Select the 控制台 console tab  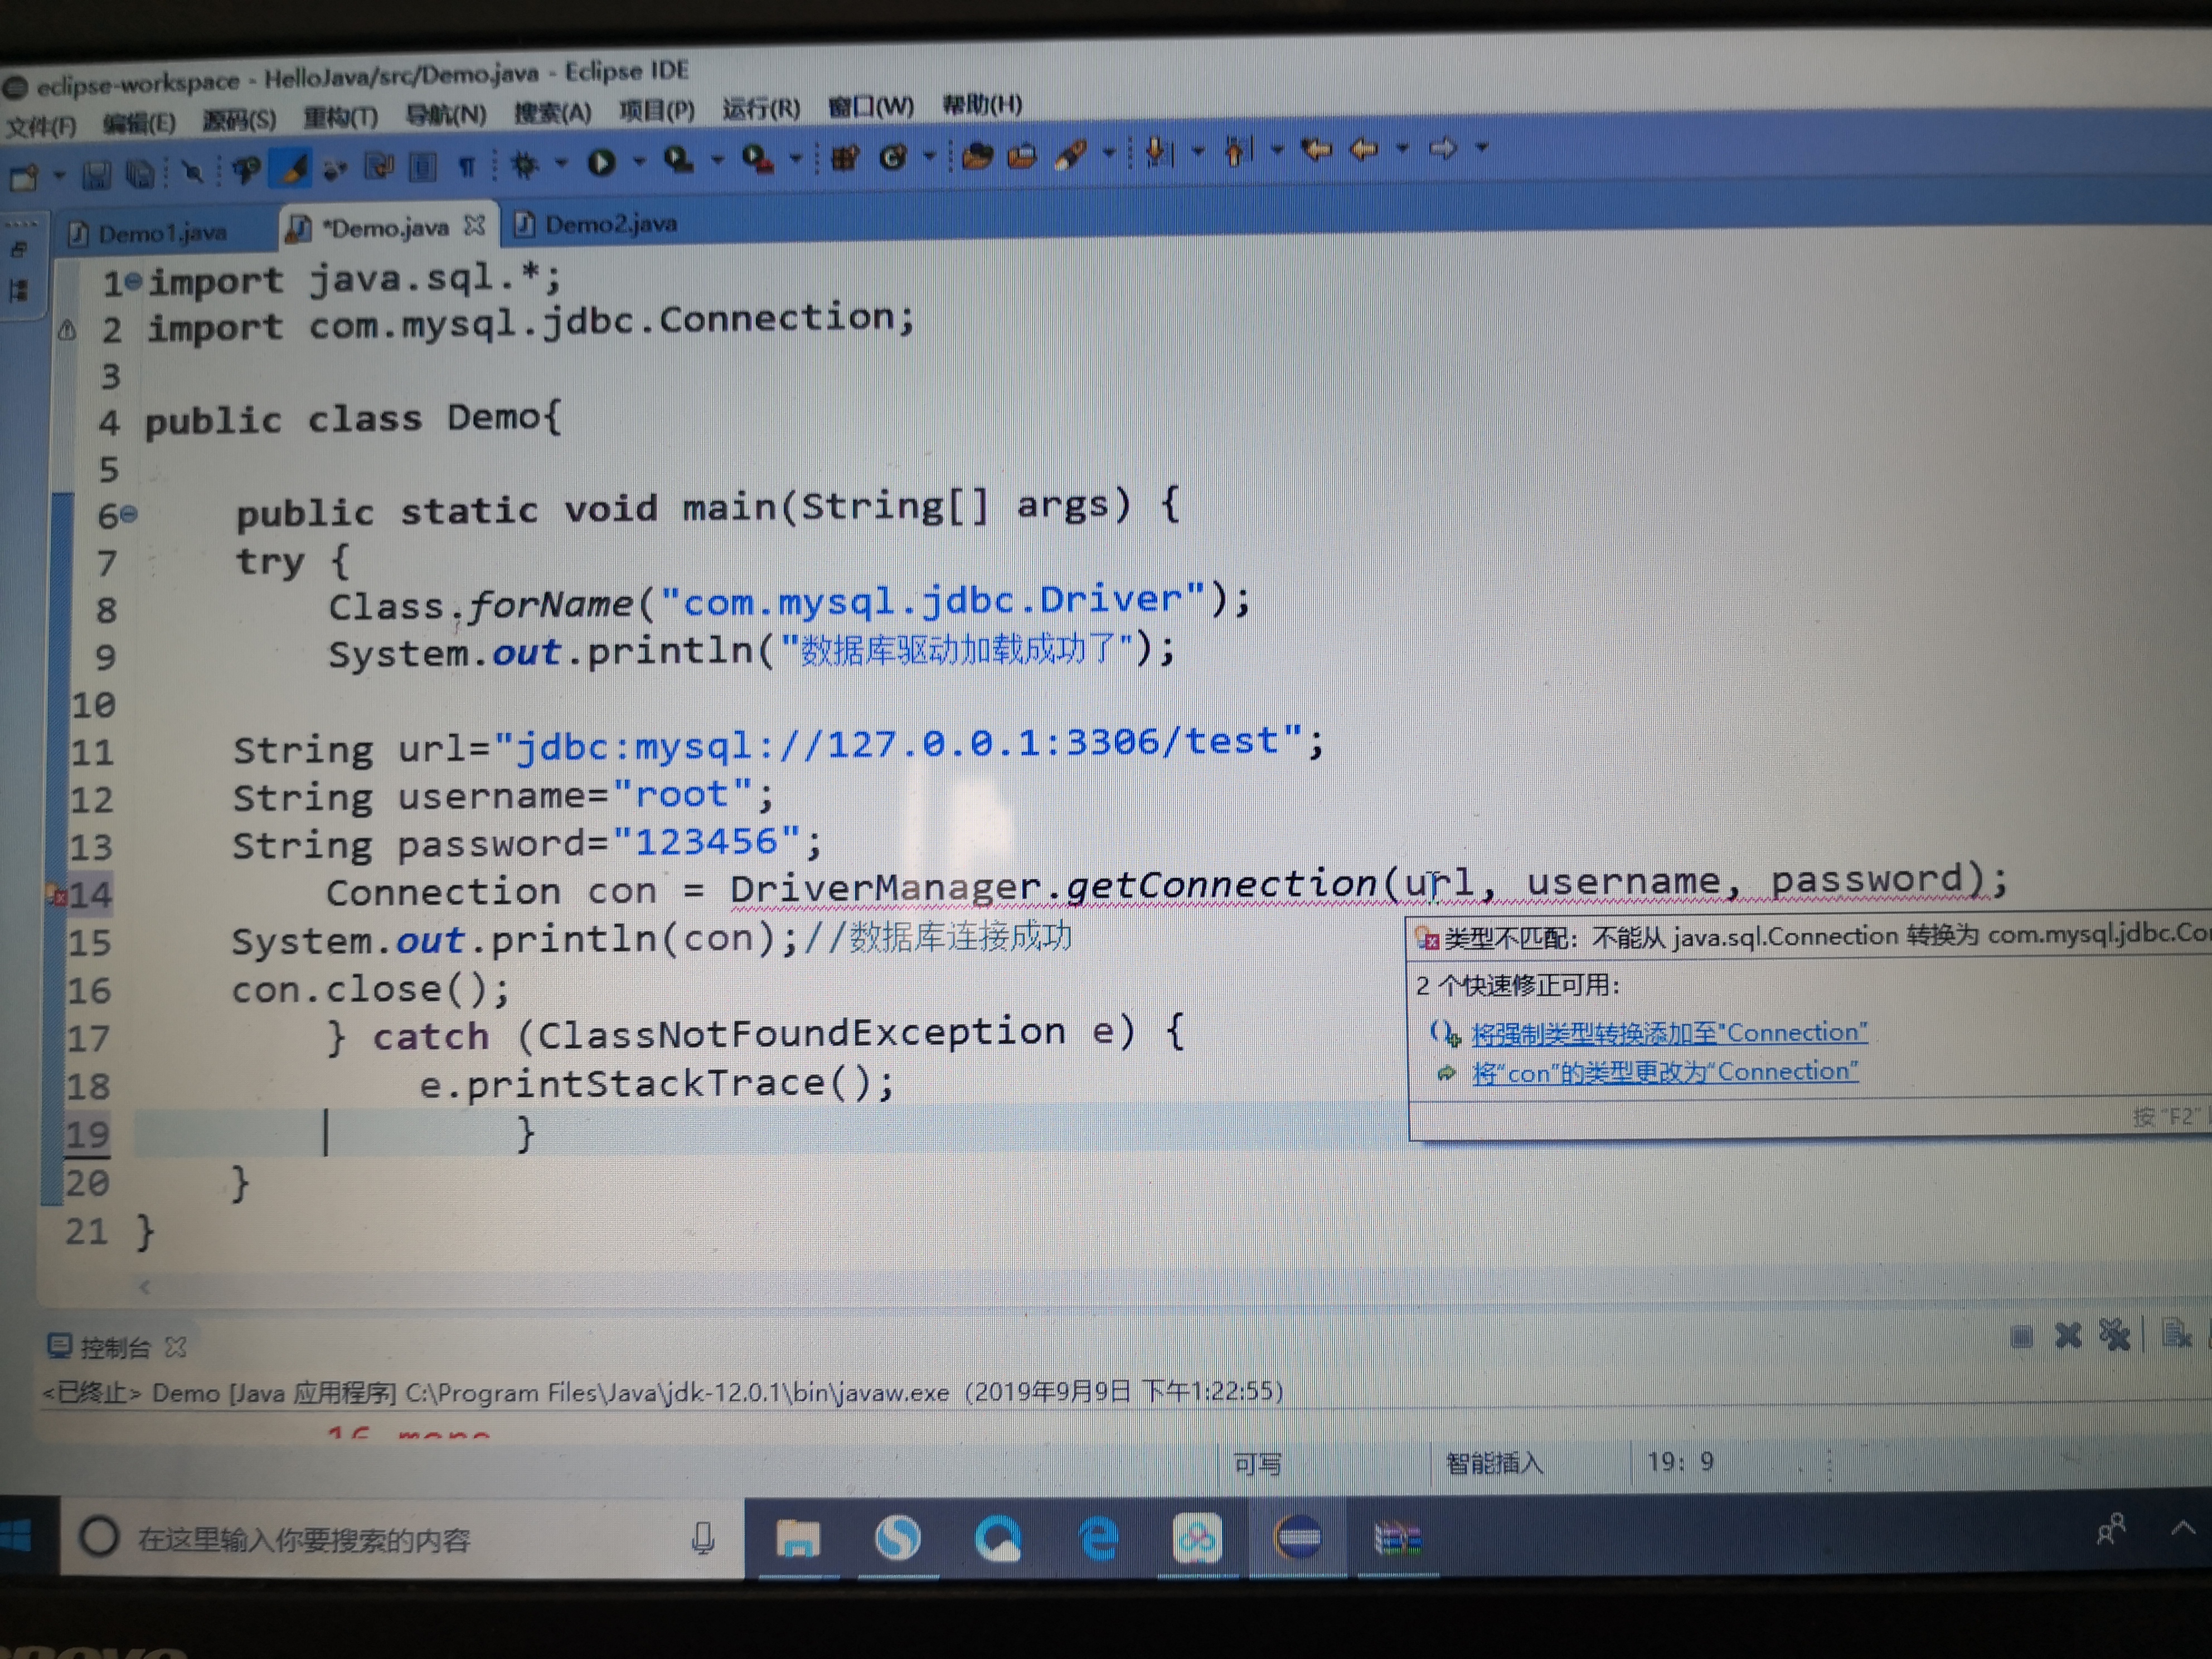tap(114, 1348)
